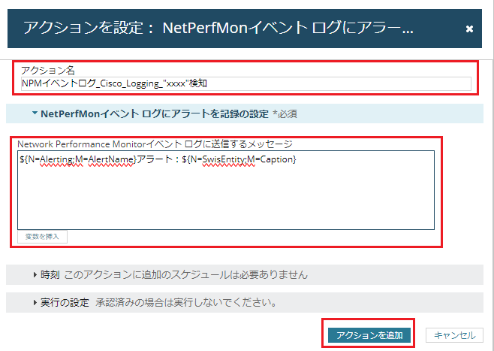Click the text このアクションに追加のスケジュールは必要ありません
The height and width of the screenshot is (351, 494).
pos(186,274)
